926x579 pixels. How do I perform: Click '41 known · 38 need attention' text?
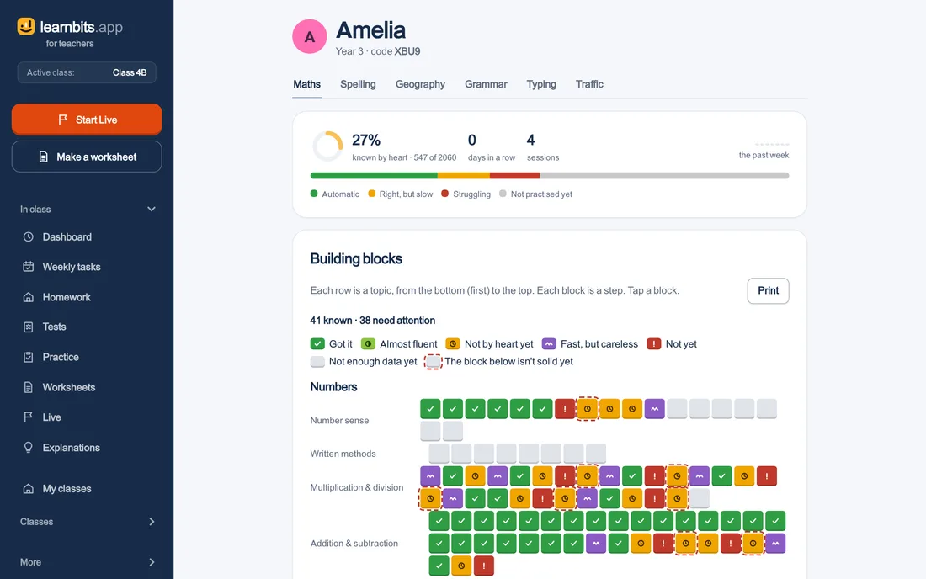point(373,321)
